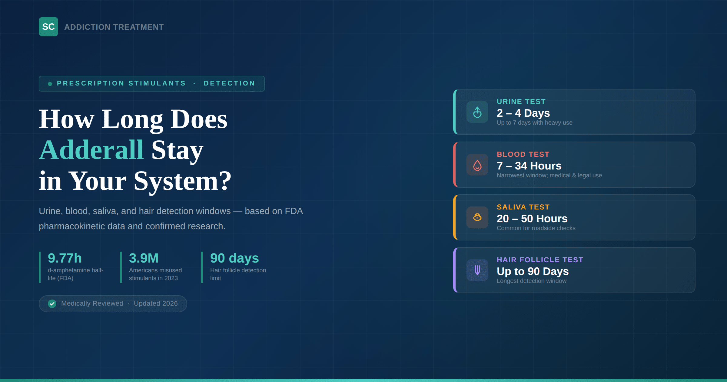
Task: Click the '7 – 34 Hours' value
Action: tap(529, 166)
